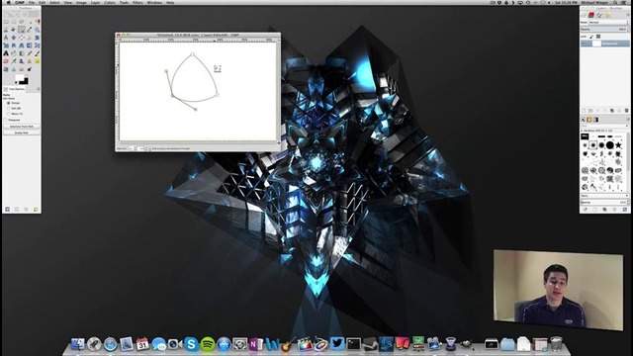Open Spotify from the Dock
Viewport: 633px width, 356px height.
208,344
